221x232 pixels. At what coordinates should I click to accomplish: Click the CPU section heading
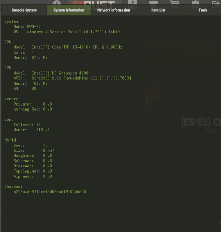8,42
